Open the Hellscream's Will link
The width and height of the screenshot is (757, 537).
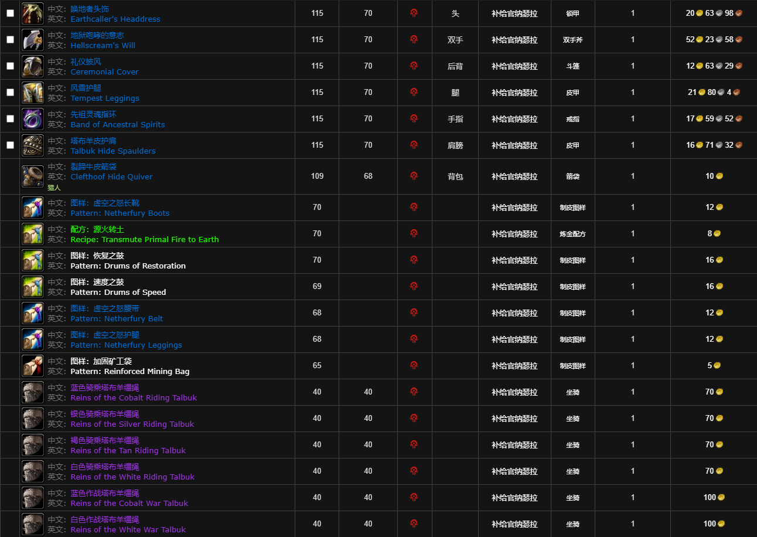pyautogui.click(x=103, y=45)
